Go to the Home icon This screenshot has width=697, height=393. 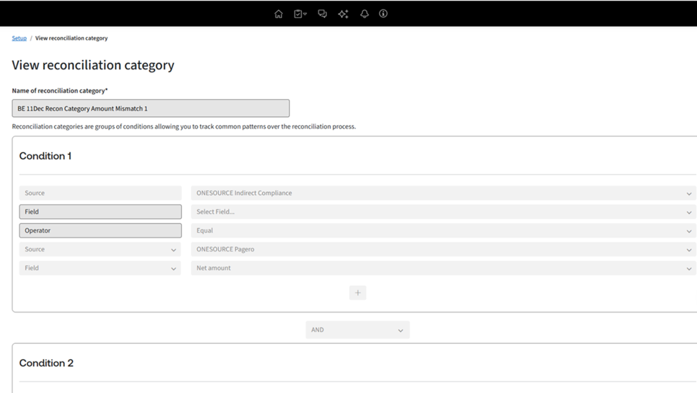click(279, 14)
